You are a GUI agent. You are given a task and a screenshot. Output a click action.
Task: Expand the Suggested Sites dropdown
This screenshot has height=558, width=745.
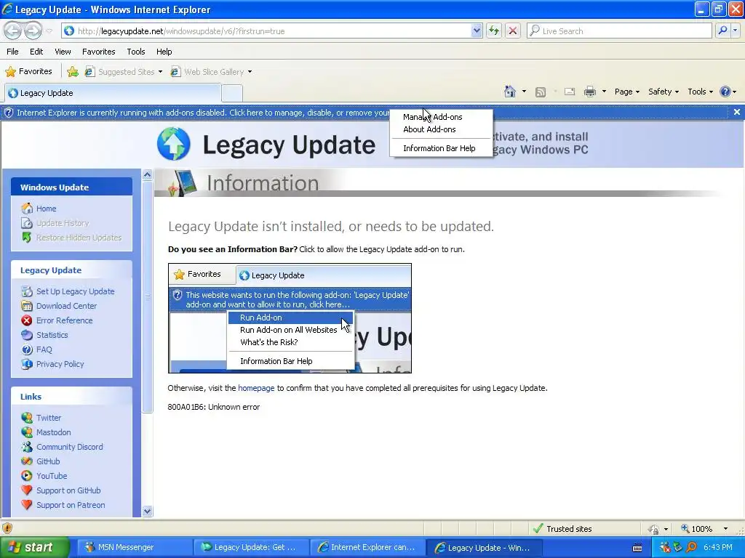pos(160,72)
